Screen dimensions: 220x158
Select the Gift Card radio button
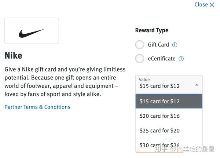click(140, 45)
